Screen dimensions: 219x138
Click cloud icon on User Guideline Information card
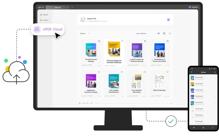pyautogui.click(x=145, y=72)
